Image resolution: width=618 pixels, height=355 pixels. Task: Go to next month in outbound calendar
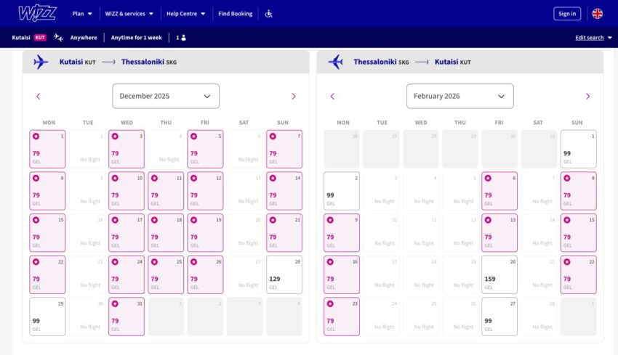(293, 96)
